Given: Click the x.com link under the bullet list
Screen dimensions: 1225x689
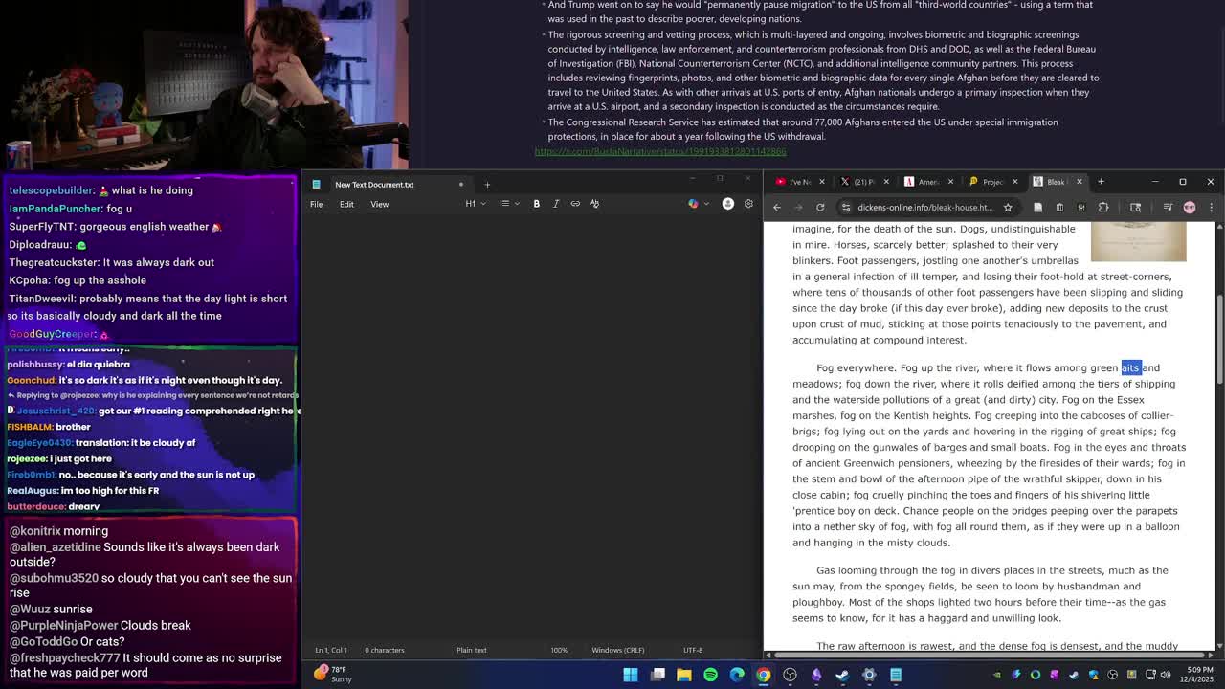Looking at the screenshot, I should coord(660,151).
